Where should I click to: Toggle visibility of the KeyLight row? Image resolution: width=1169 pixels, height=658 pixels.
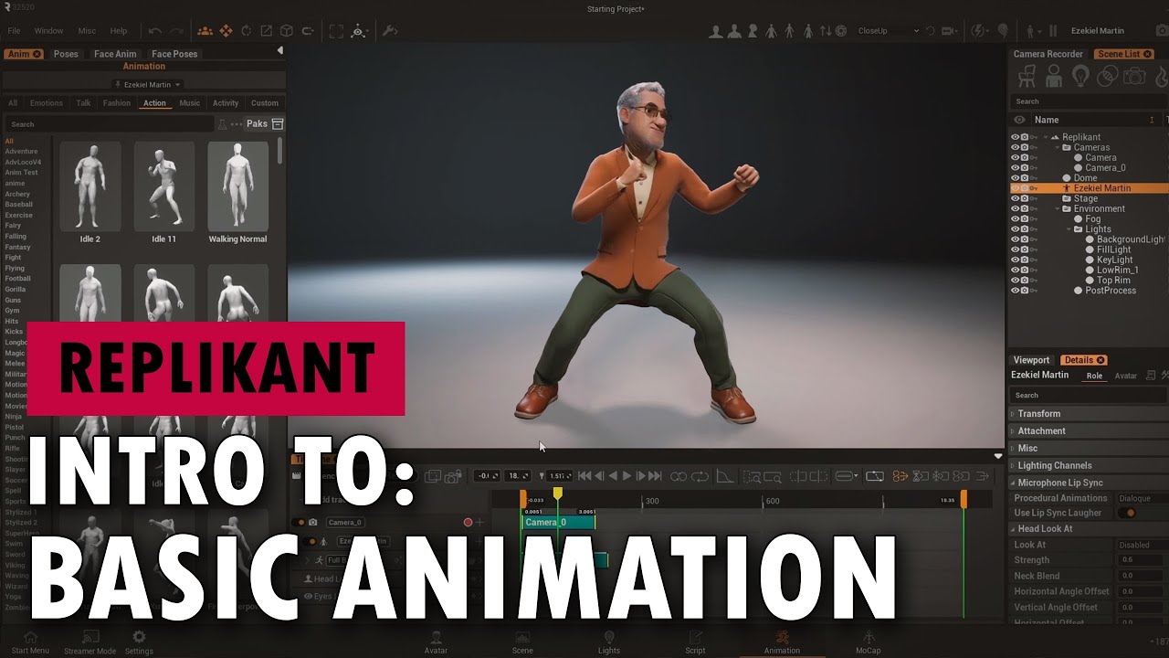click(1015, 260)
